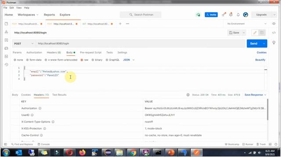Open the History sidebar icon
281x158 pixels.
pos(6,65)
